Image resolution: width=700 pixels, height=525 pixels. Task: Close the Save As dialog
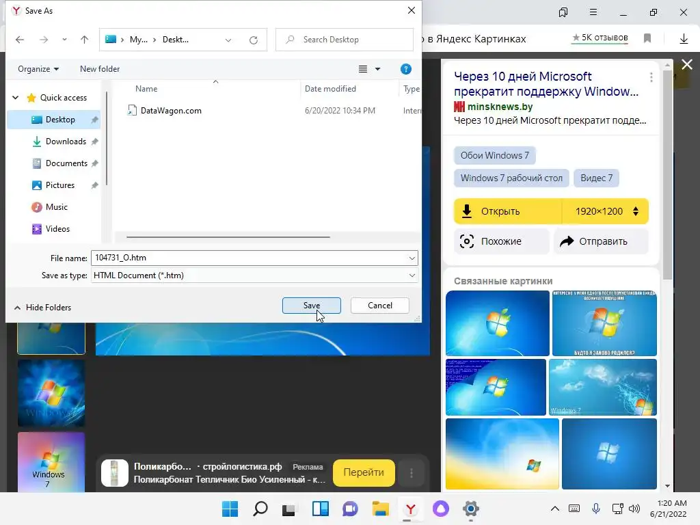tap(412, 10)
